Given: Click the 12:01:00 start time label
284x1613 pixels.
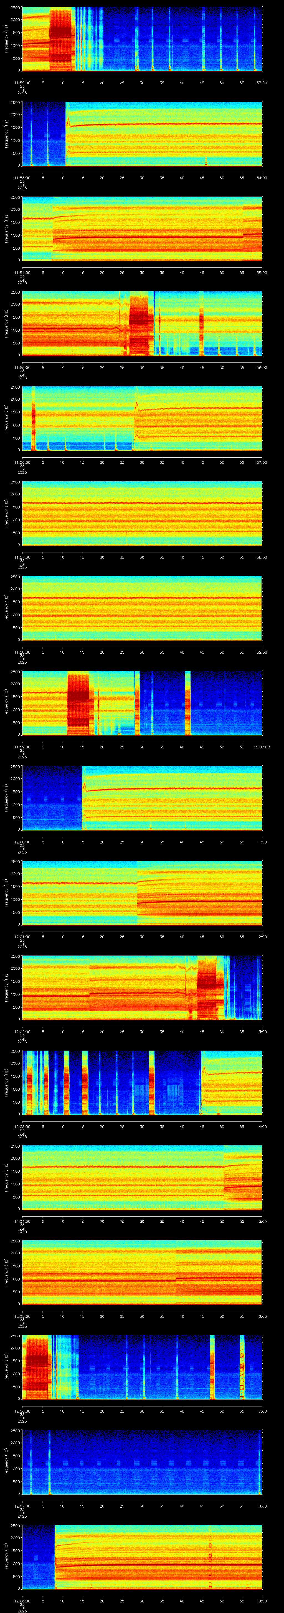Looking at the screenshot, I should coord(22,937).
